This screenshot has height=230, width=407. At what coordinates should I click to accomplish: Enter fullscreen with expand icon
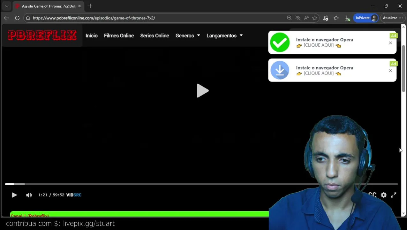(394, 195)
